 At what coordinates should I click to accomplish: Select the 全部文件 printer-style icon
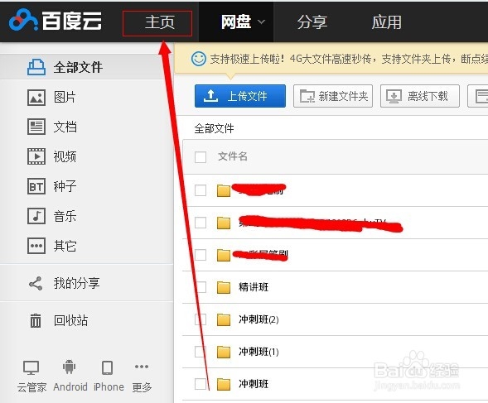click(36, 67)
